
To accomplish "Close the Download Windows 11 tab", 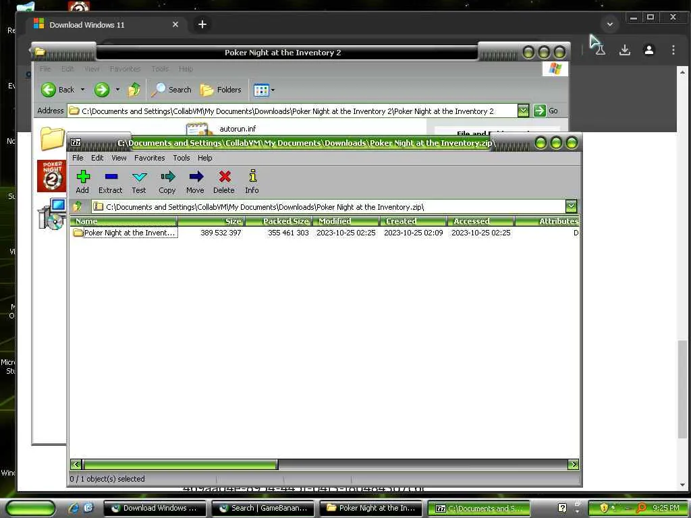I will [175, 25].
